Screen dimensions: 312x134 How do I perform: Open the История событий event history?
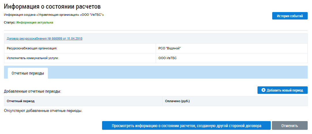click(x=290, y=16)
